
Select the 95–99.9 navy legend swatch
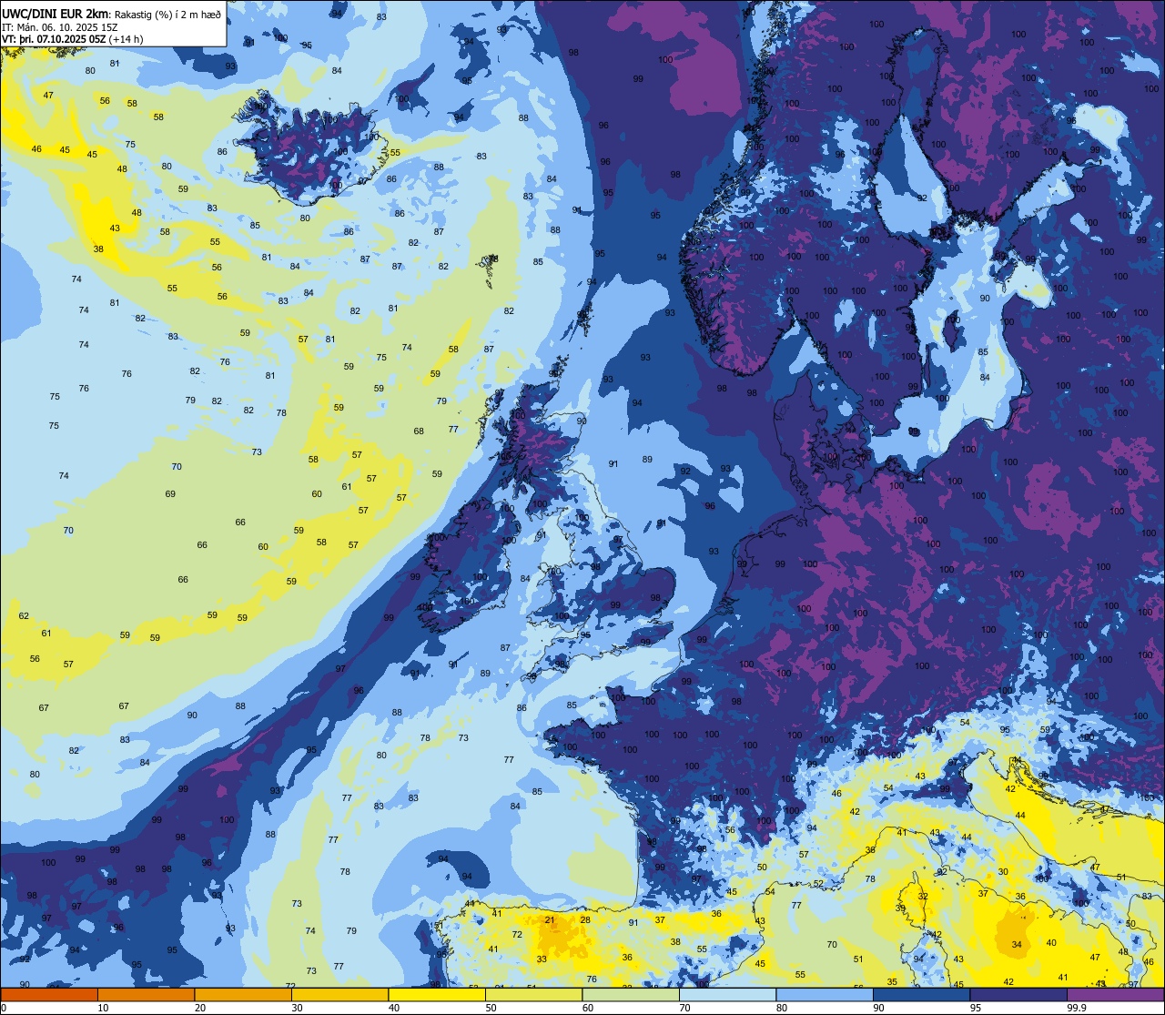click(x=1018, y=994)
